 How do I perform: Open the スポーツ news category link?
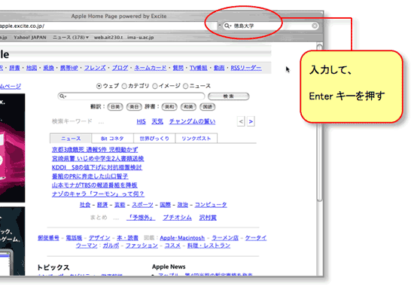(142, 205)
